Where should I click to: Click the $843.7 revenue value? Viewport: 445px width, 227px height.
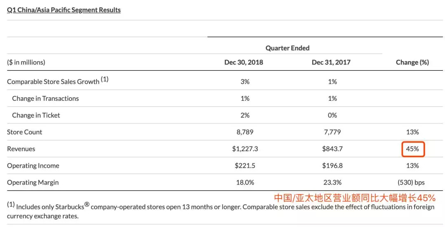pos(332,149)
